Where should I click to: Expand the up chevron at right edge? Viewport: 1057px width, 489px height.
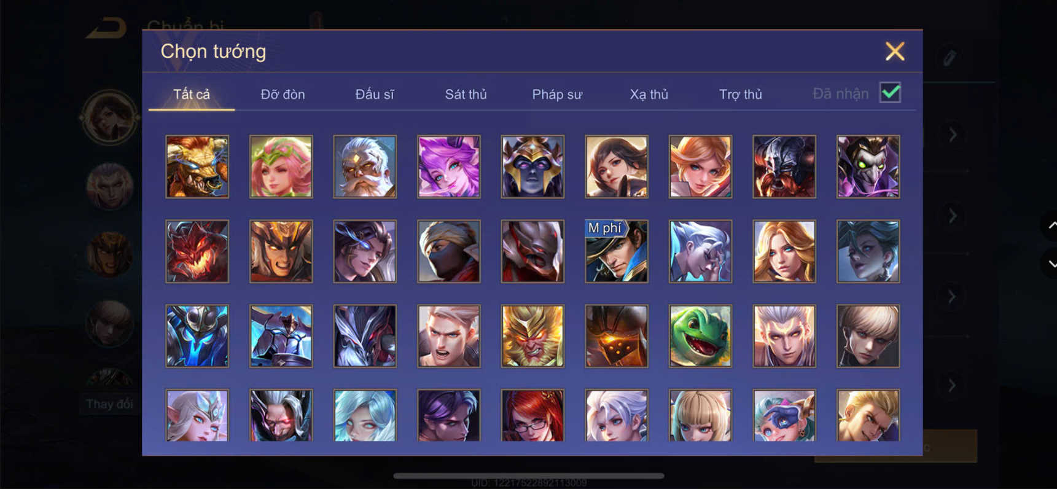pos(1051,225)
